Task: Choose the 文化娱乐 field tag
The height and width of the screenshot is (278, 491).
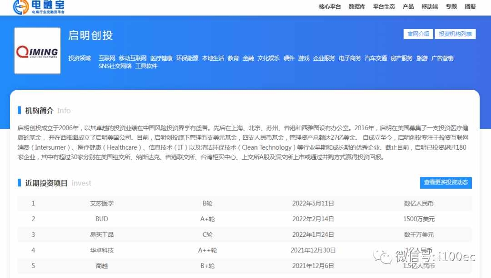Action: 268,58
